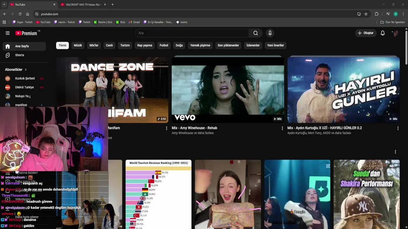Bookmark this page with the star

366,14
